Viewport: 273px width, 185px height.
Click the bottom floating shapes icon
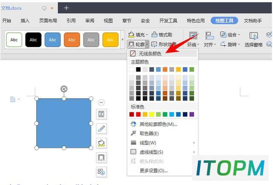click(x=102, y=172)
